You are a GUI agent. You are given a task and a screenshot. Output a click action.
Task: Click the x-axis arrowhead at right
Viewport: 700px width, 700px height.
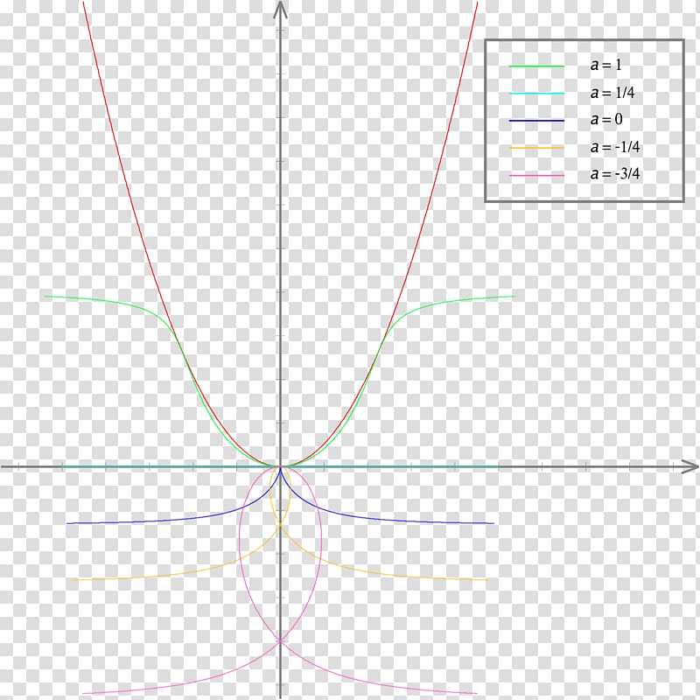689,466
